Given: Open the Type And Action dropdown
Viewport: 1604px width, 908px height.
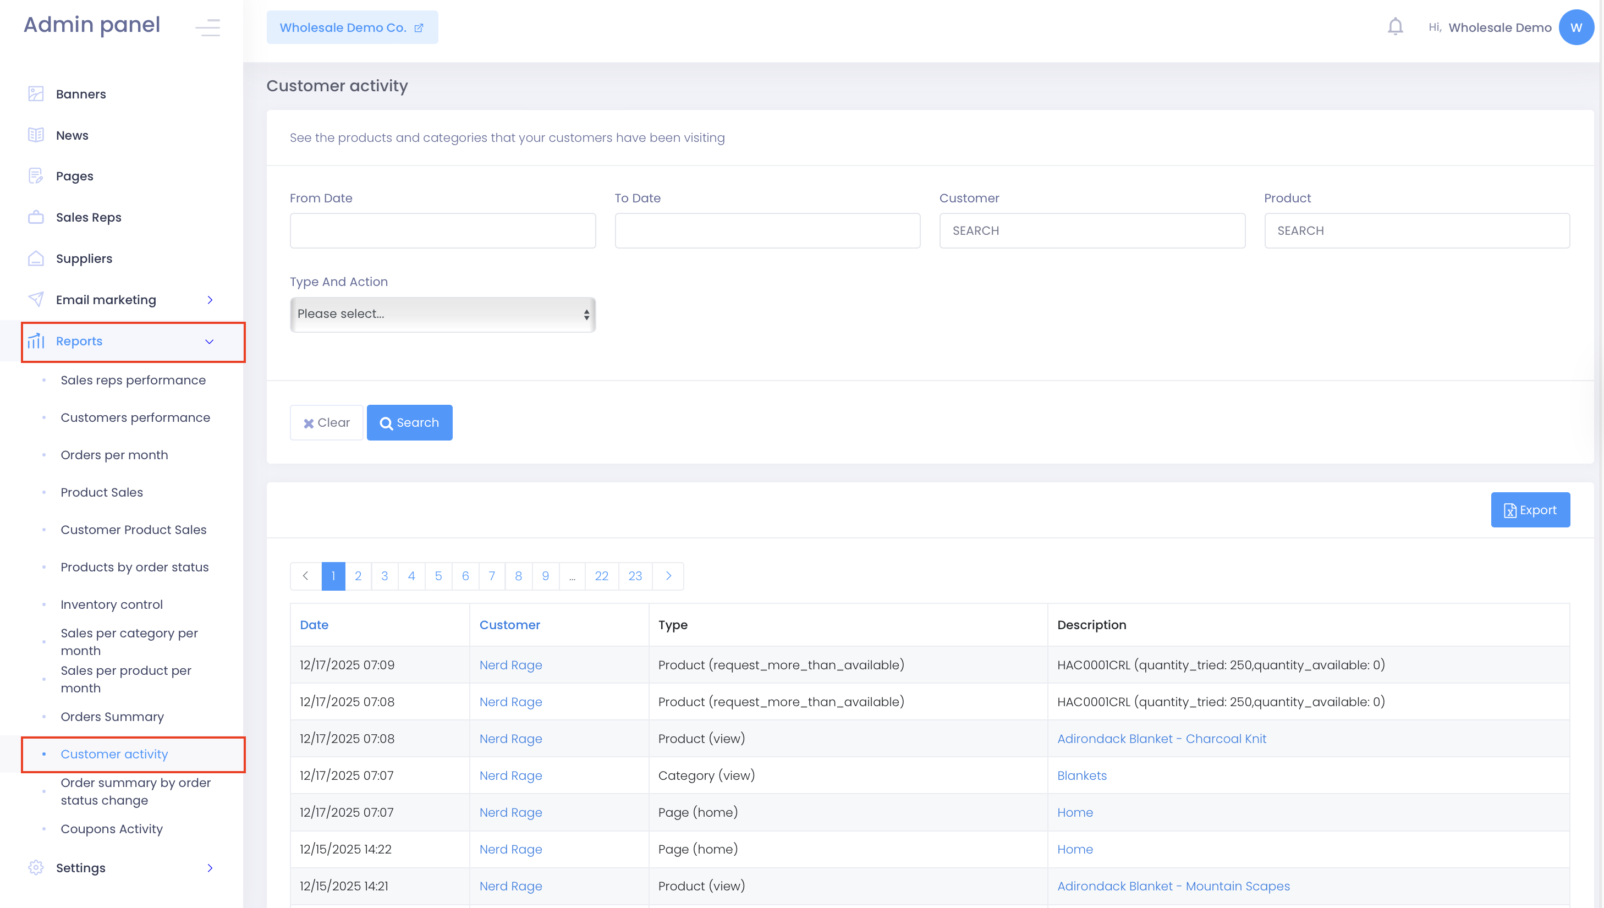Looking at the screenshot, I should point(442,315).
